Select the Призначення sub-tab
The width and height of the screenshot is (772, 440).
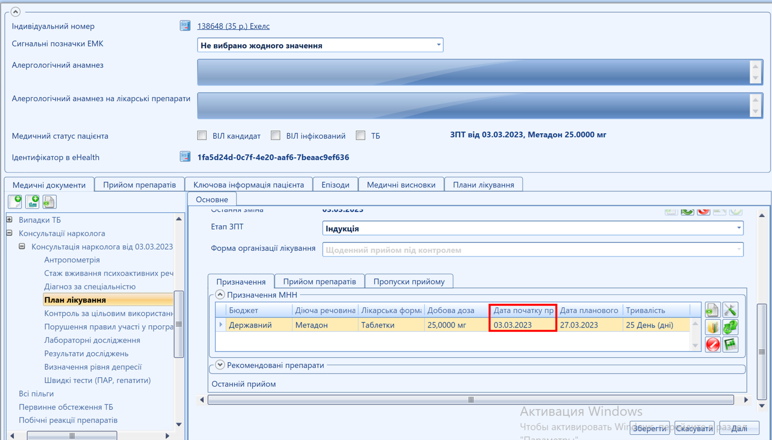point(241,281)
